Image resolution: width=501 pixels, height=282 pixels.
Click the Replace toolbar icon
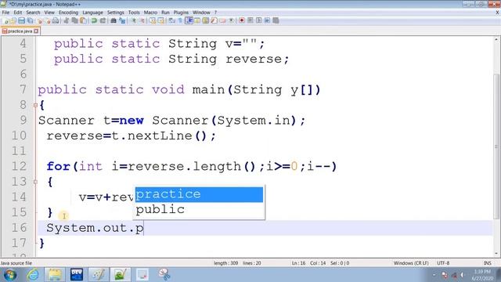click(x=122, y=21)
